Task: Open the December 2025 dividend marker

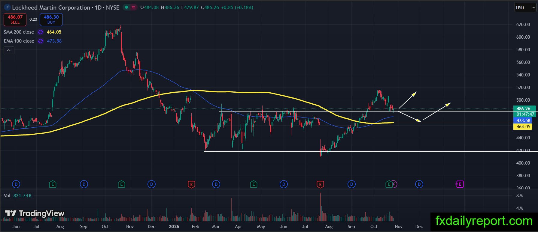Action: point(419,184)
